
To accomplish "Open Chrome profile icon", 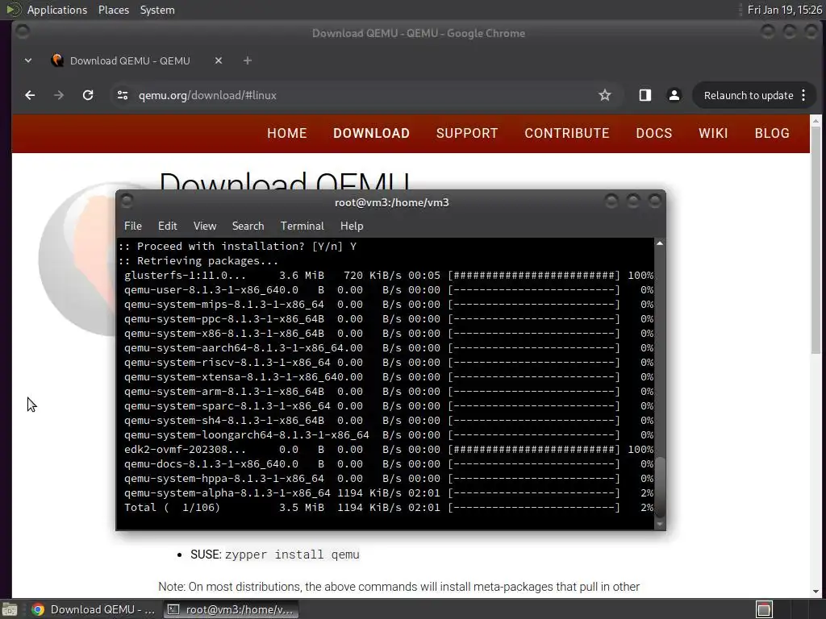I will tap(674, 95).
